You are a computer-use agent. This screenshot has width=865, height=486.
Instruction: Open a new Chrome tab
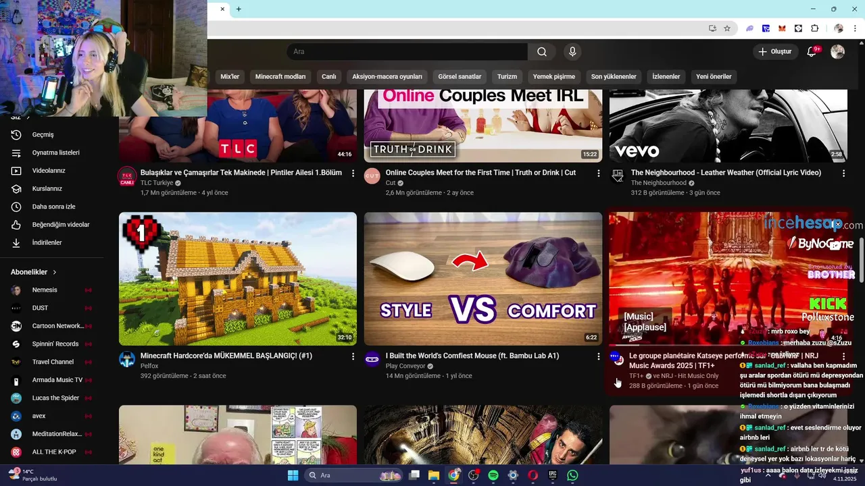pyautogui.click(x=239, y=9)
